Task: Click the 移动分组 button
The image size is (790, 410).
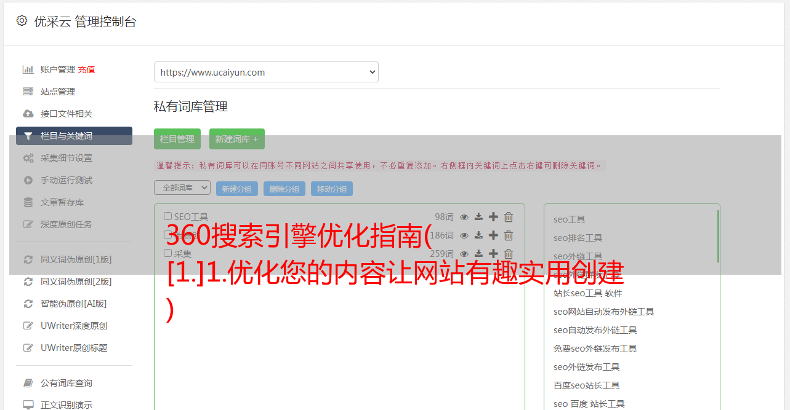Action: pos(332,189)
